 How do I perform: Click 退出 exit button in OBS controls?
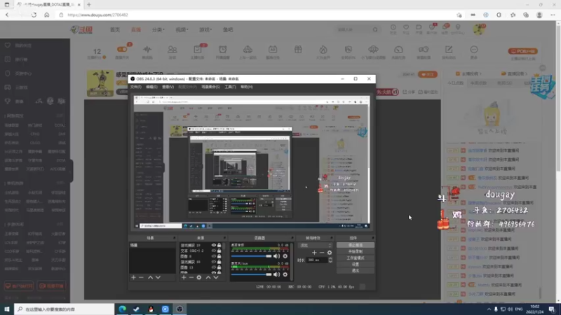click(x=356, y=271)
